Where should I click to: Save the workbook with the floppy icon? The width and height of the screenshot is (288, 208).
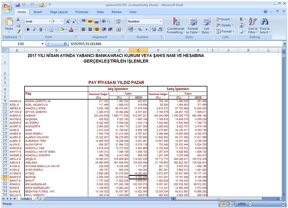pos(18,5)
